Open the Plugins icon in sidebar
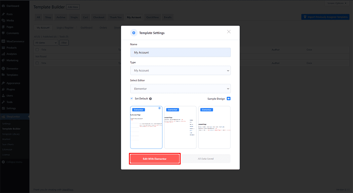 click(x=3, y=89)
